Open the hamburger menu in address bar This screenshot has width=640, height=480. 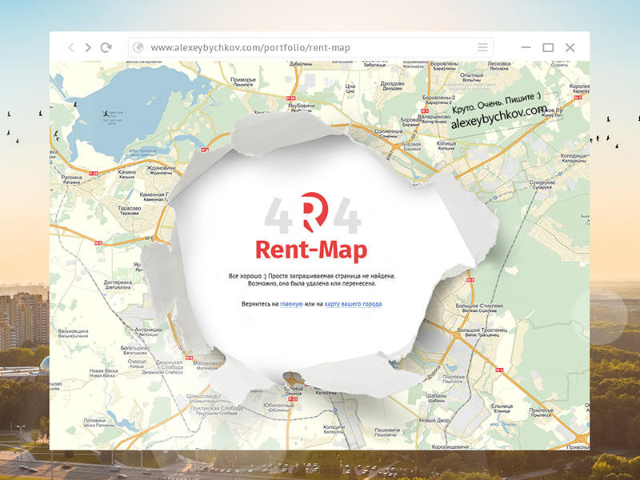483,47
